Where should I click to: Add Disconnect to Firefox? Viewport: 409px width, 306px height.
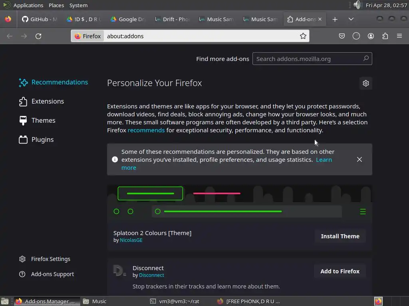click(340, 271)
